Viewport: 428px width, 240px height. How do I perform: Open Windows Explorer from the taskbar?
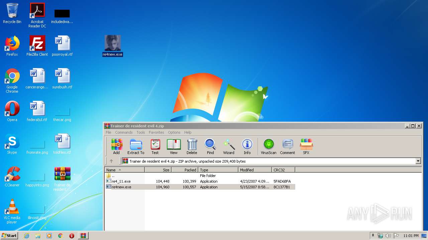[x=38, y=236]
